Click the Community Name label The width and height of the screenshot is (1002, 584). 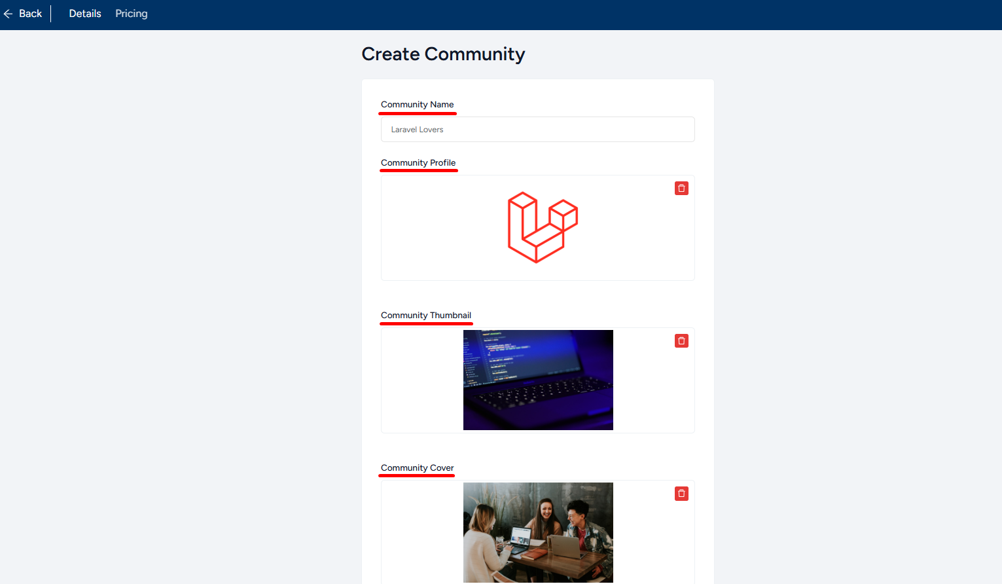point(417,105)
